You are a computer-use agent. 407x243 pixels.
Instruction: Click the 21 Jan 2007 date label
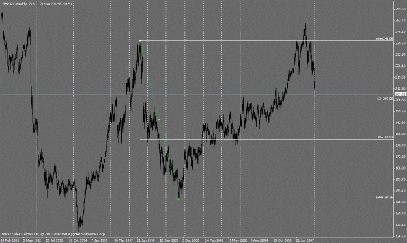click(x=305, y=240)
